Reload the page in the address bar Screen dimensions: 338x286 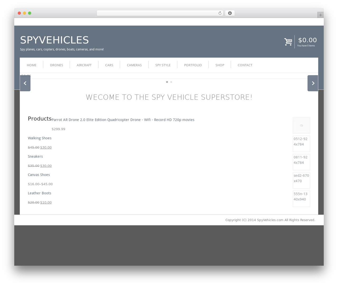[x=220, y=13]
